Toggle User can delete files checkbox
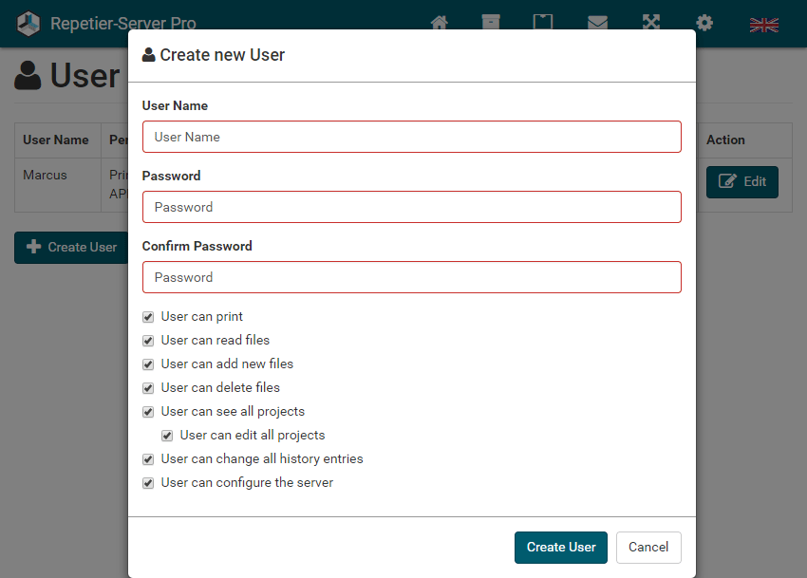Viewport: 807px width, 578px height. (148, 388)
